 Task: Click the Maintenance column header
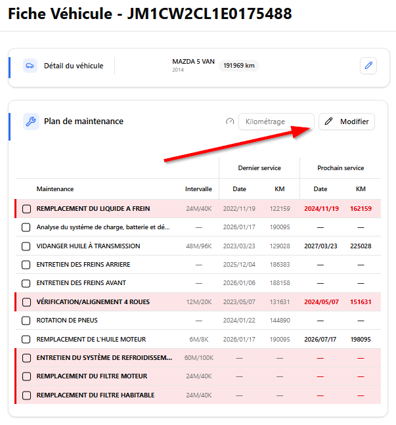tap(55, 189)
